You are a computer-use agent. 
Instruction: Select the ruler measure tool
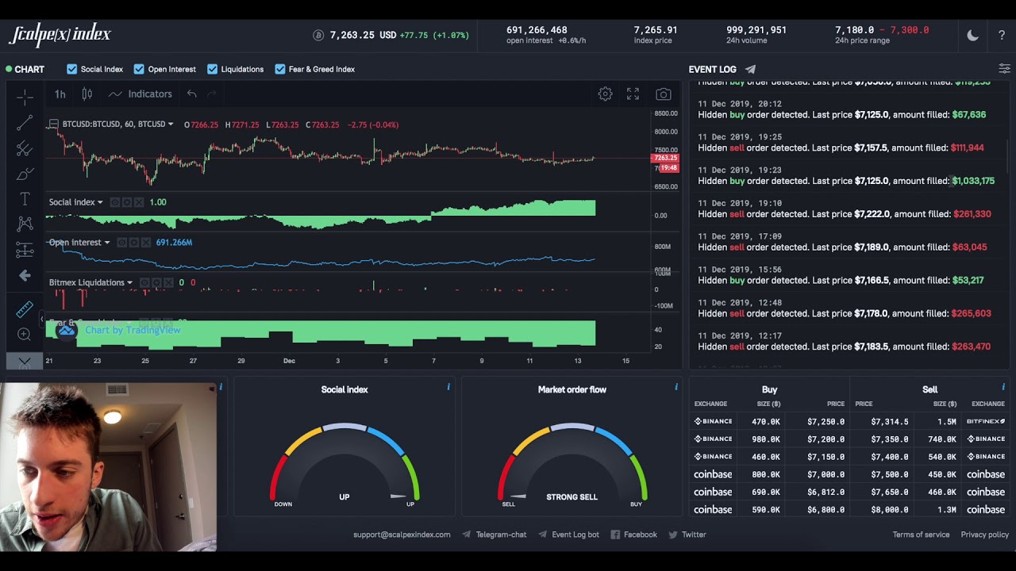[x=25, y=308]
